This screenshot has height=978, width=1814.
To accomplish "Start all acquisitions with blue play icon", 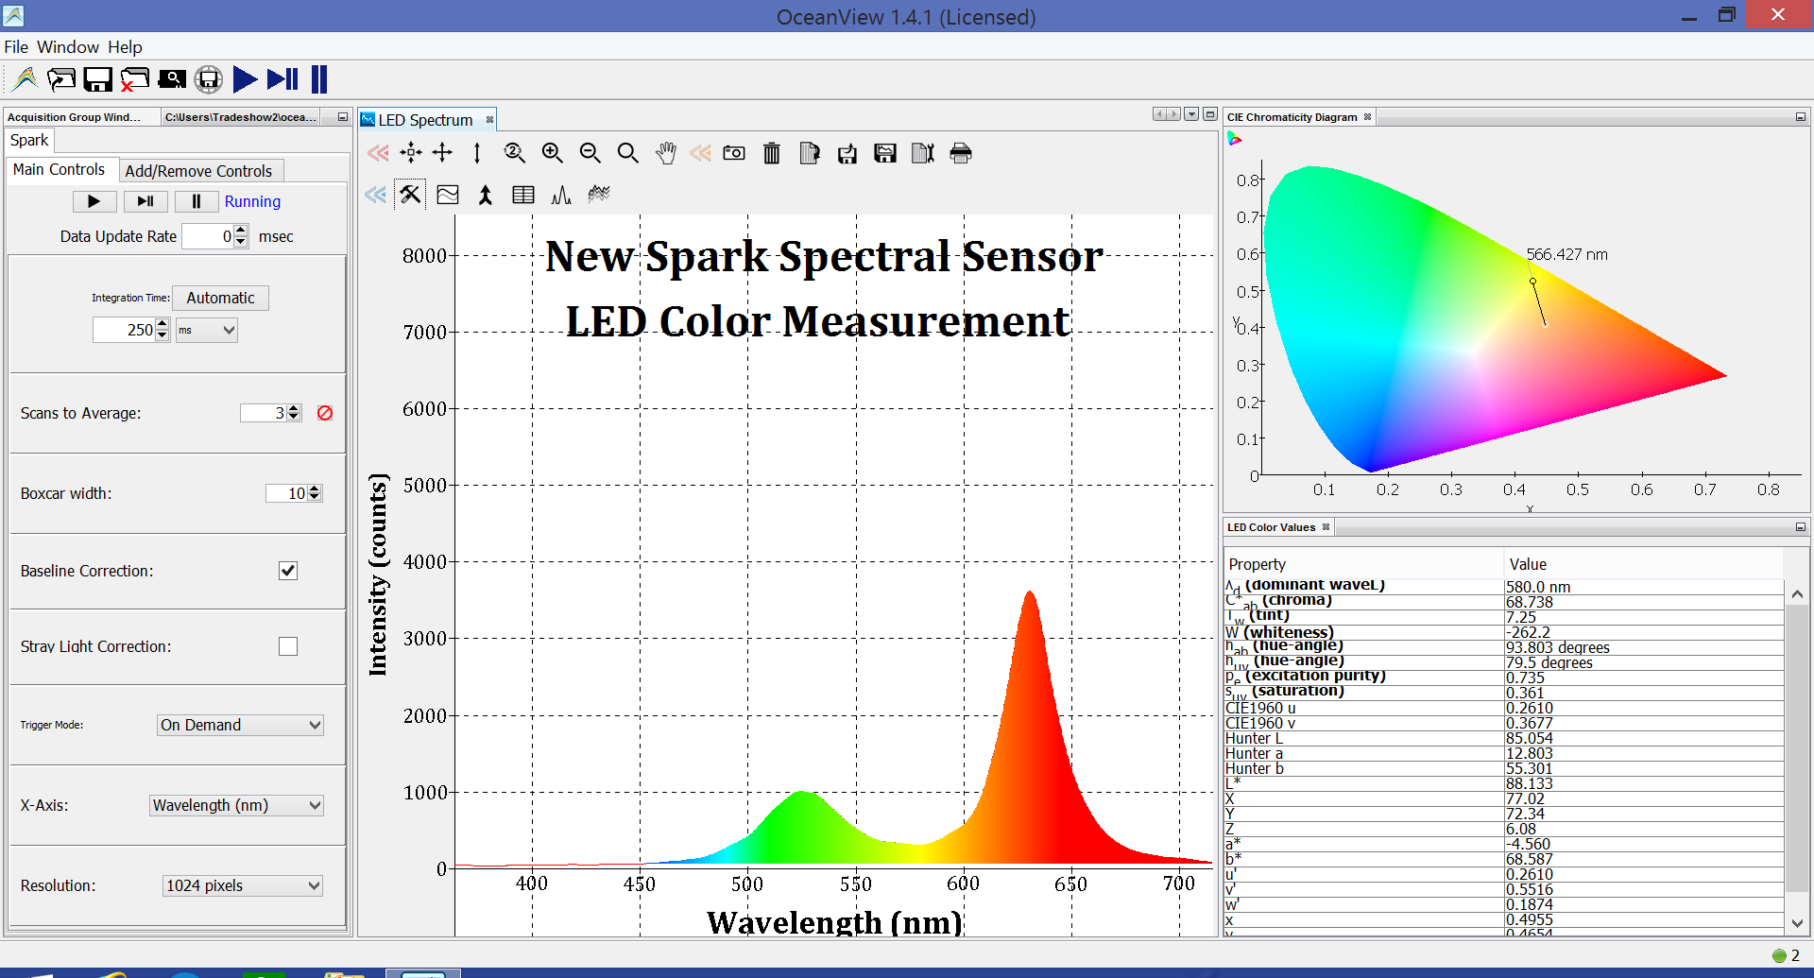I will (245, 79).
